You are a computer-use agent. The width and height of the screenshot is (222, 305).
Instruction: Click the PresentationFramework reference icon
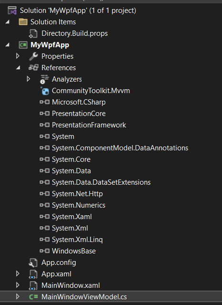click(x=44, y=125)
